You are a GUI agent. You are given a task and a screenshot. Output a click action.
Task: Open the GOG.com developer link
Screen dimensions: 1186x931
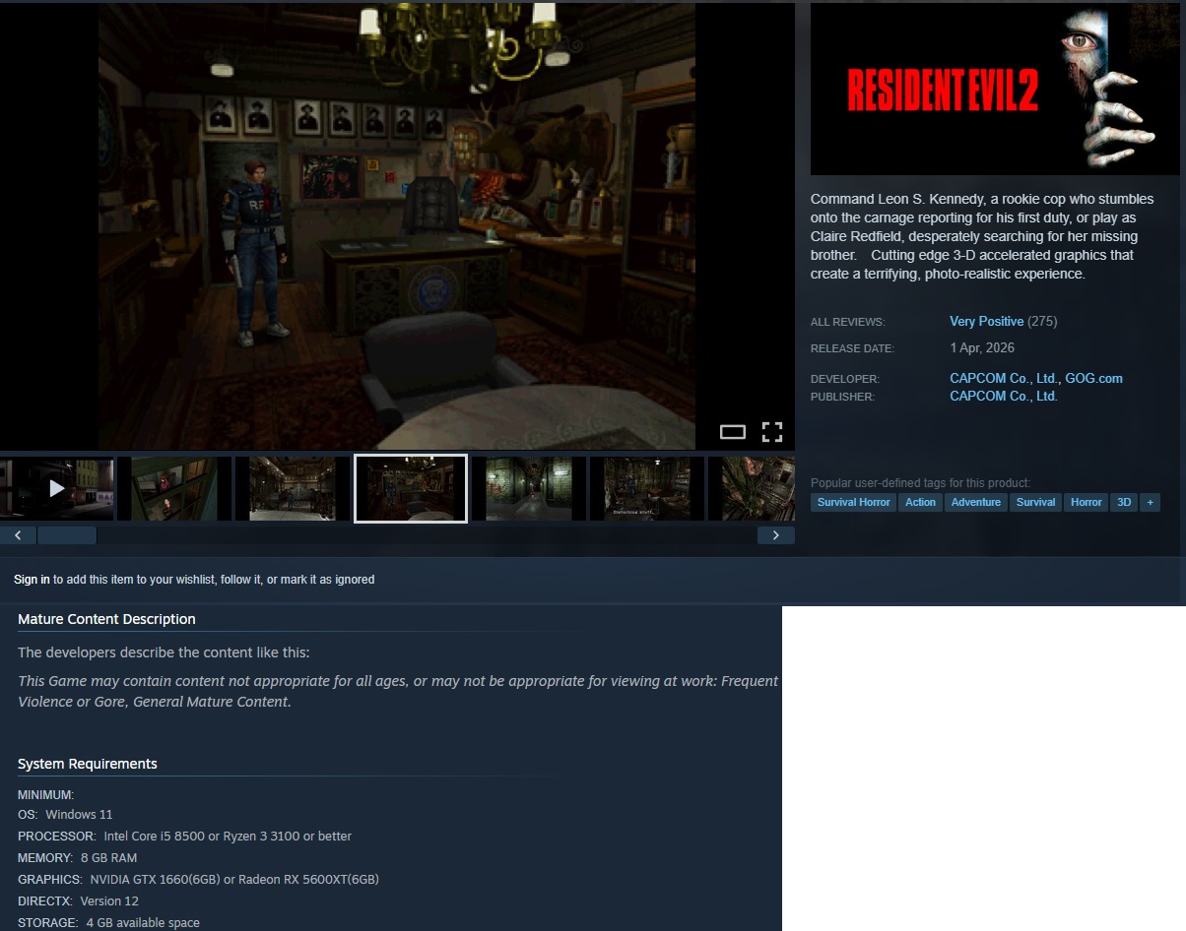(1093, 378)
